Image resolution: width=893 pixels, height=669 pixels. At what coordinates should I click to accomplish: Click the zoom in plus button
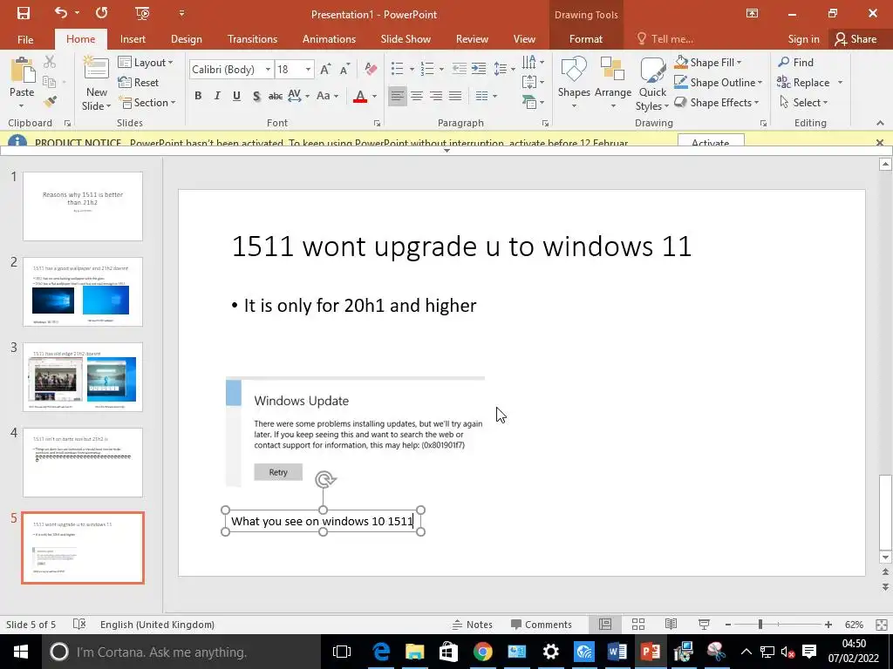(x=828, y=624)
